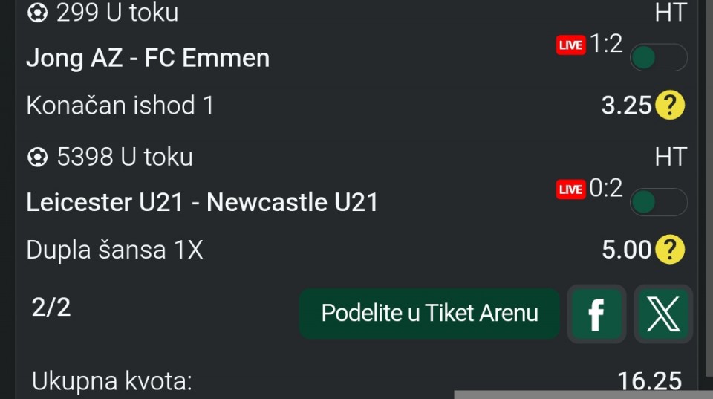Share the ticket on Facebook
The image size is (713, 399).
click(x=596, y=314)
